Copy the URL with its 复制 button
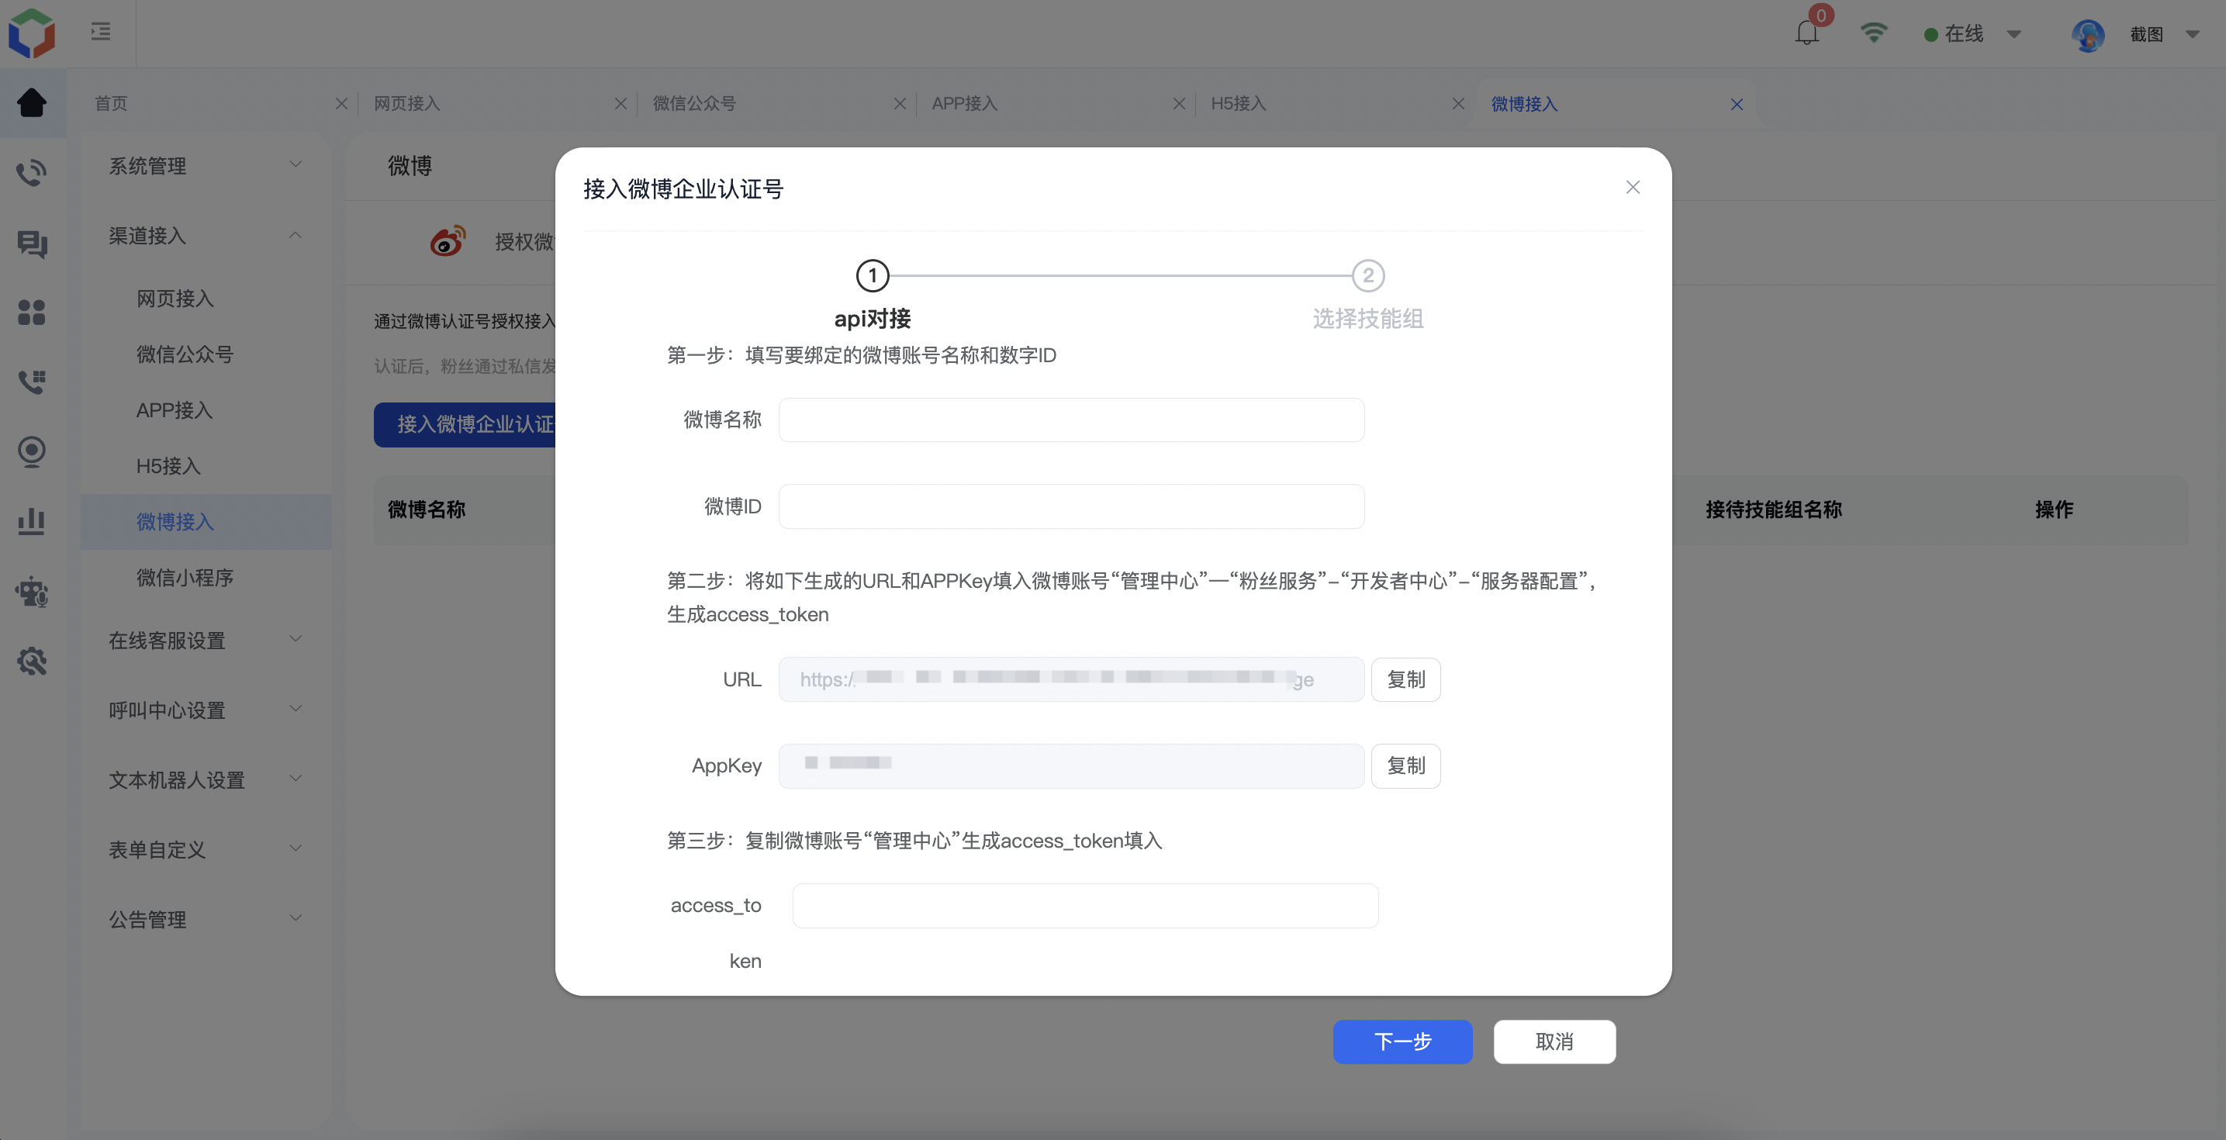 (x=1406, y=679)
